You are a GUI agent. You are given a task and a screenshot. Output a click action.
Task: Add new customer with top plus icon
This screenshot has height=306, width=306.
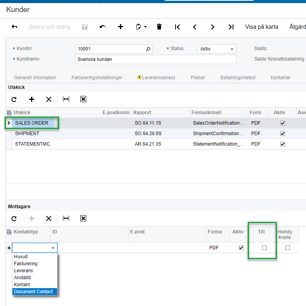[120, 27]
